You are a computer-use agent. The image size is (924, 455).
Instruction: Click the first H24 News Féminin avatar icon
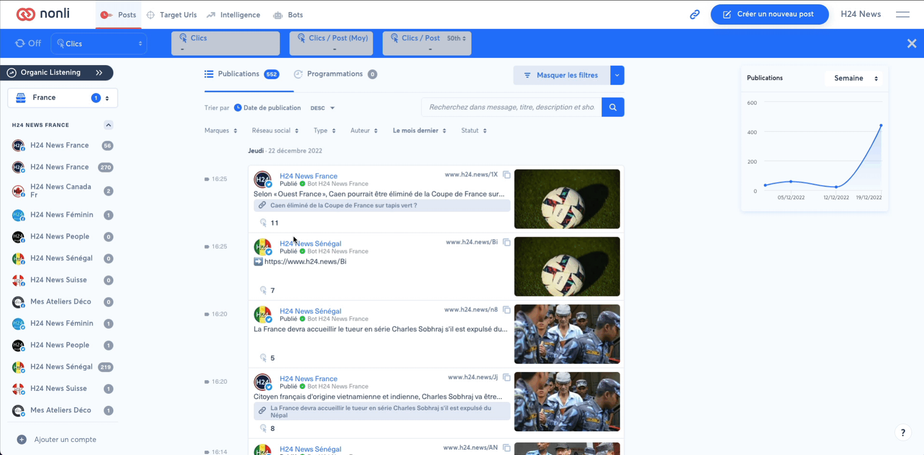point(18,215)
